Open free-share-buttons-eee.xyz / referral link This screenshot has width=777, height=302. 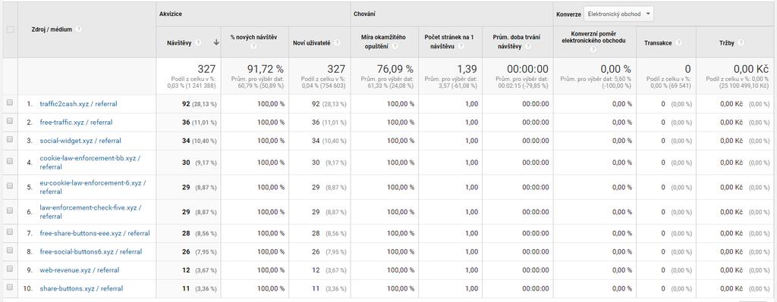coord(95,233)
